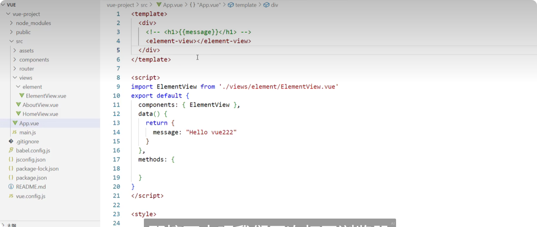Click 'data()' on line 12
This screenshot has width=537, height=227.
pos(149,114)
